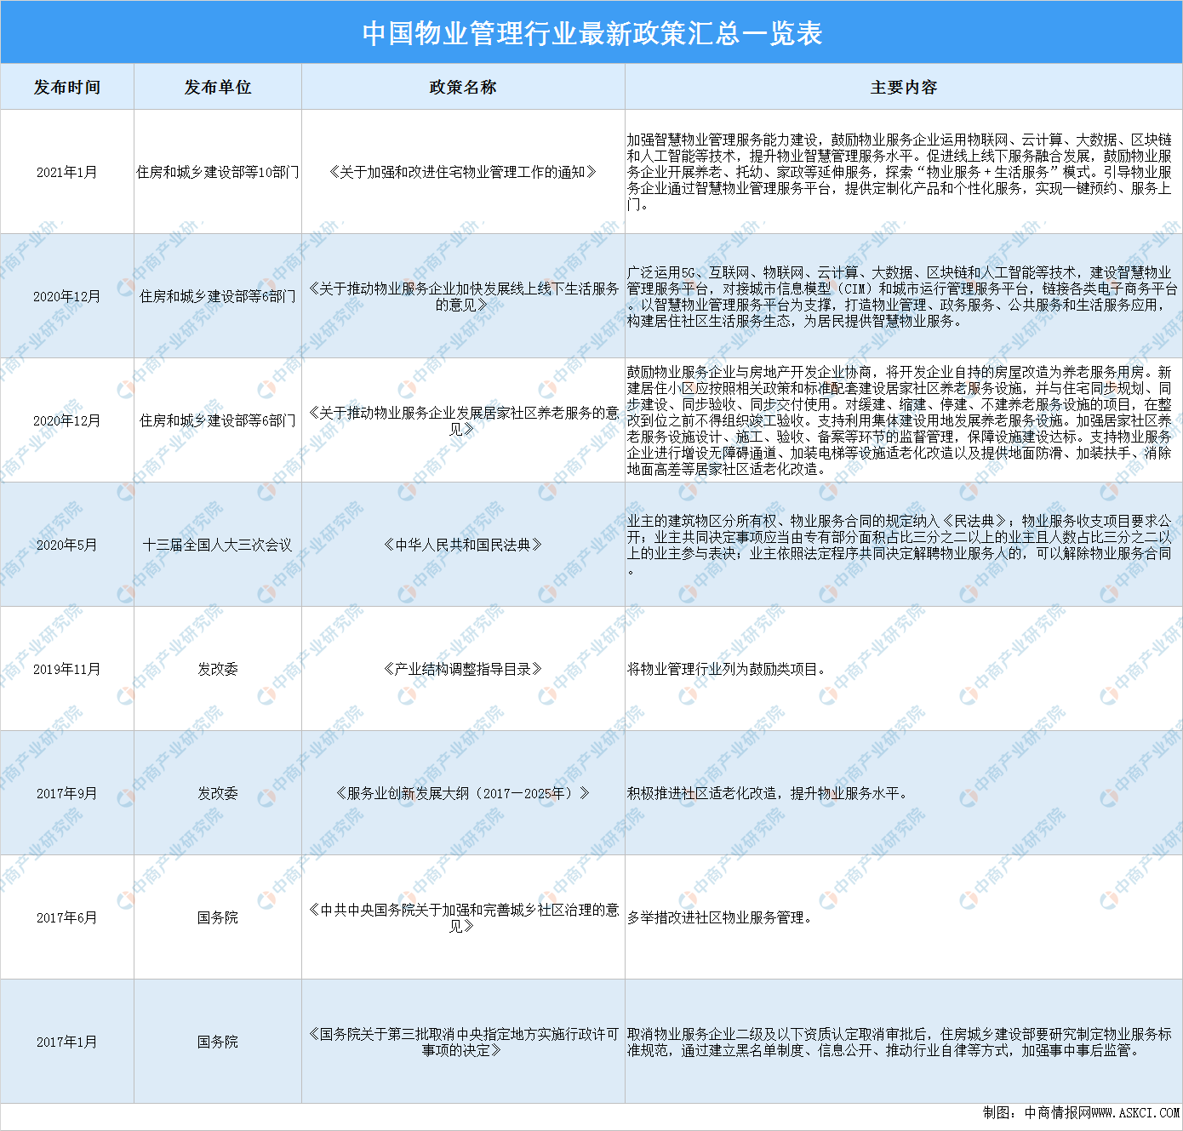Click 《关于加强和改进住宅物业管理工作的通知》 policy name
The width and height of the screenshot is (1183, 1131).
(x=463, y=172)
